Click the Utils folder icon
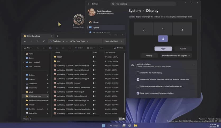Screen dimensions: 221x128 point(55,61)
